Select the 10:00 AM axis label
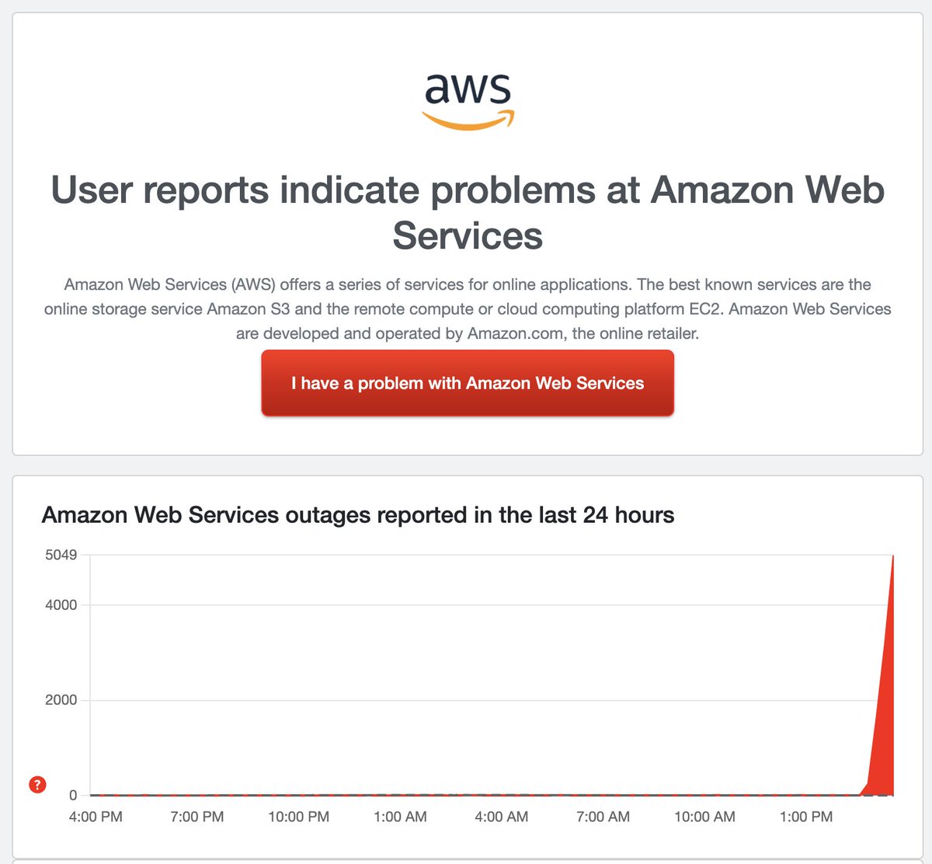This screenshot has width=932, height=864. click(x=704, y=817)
